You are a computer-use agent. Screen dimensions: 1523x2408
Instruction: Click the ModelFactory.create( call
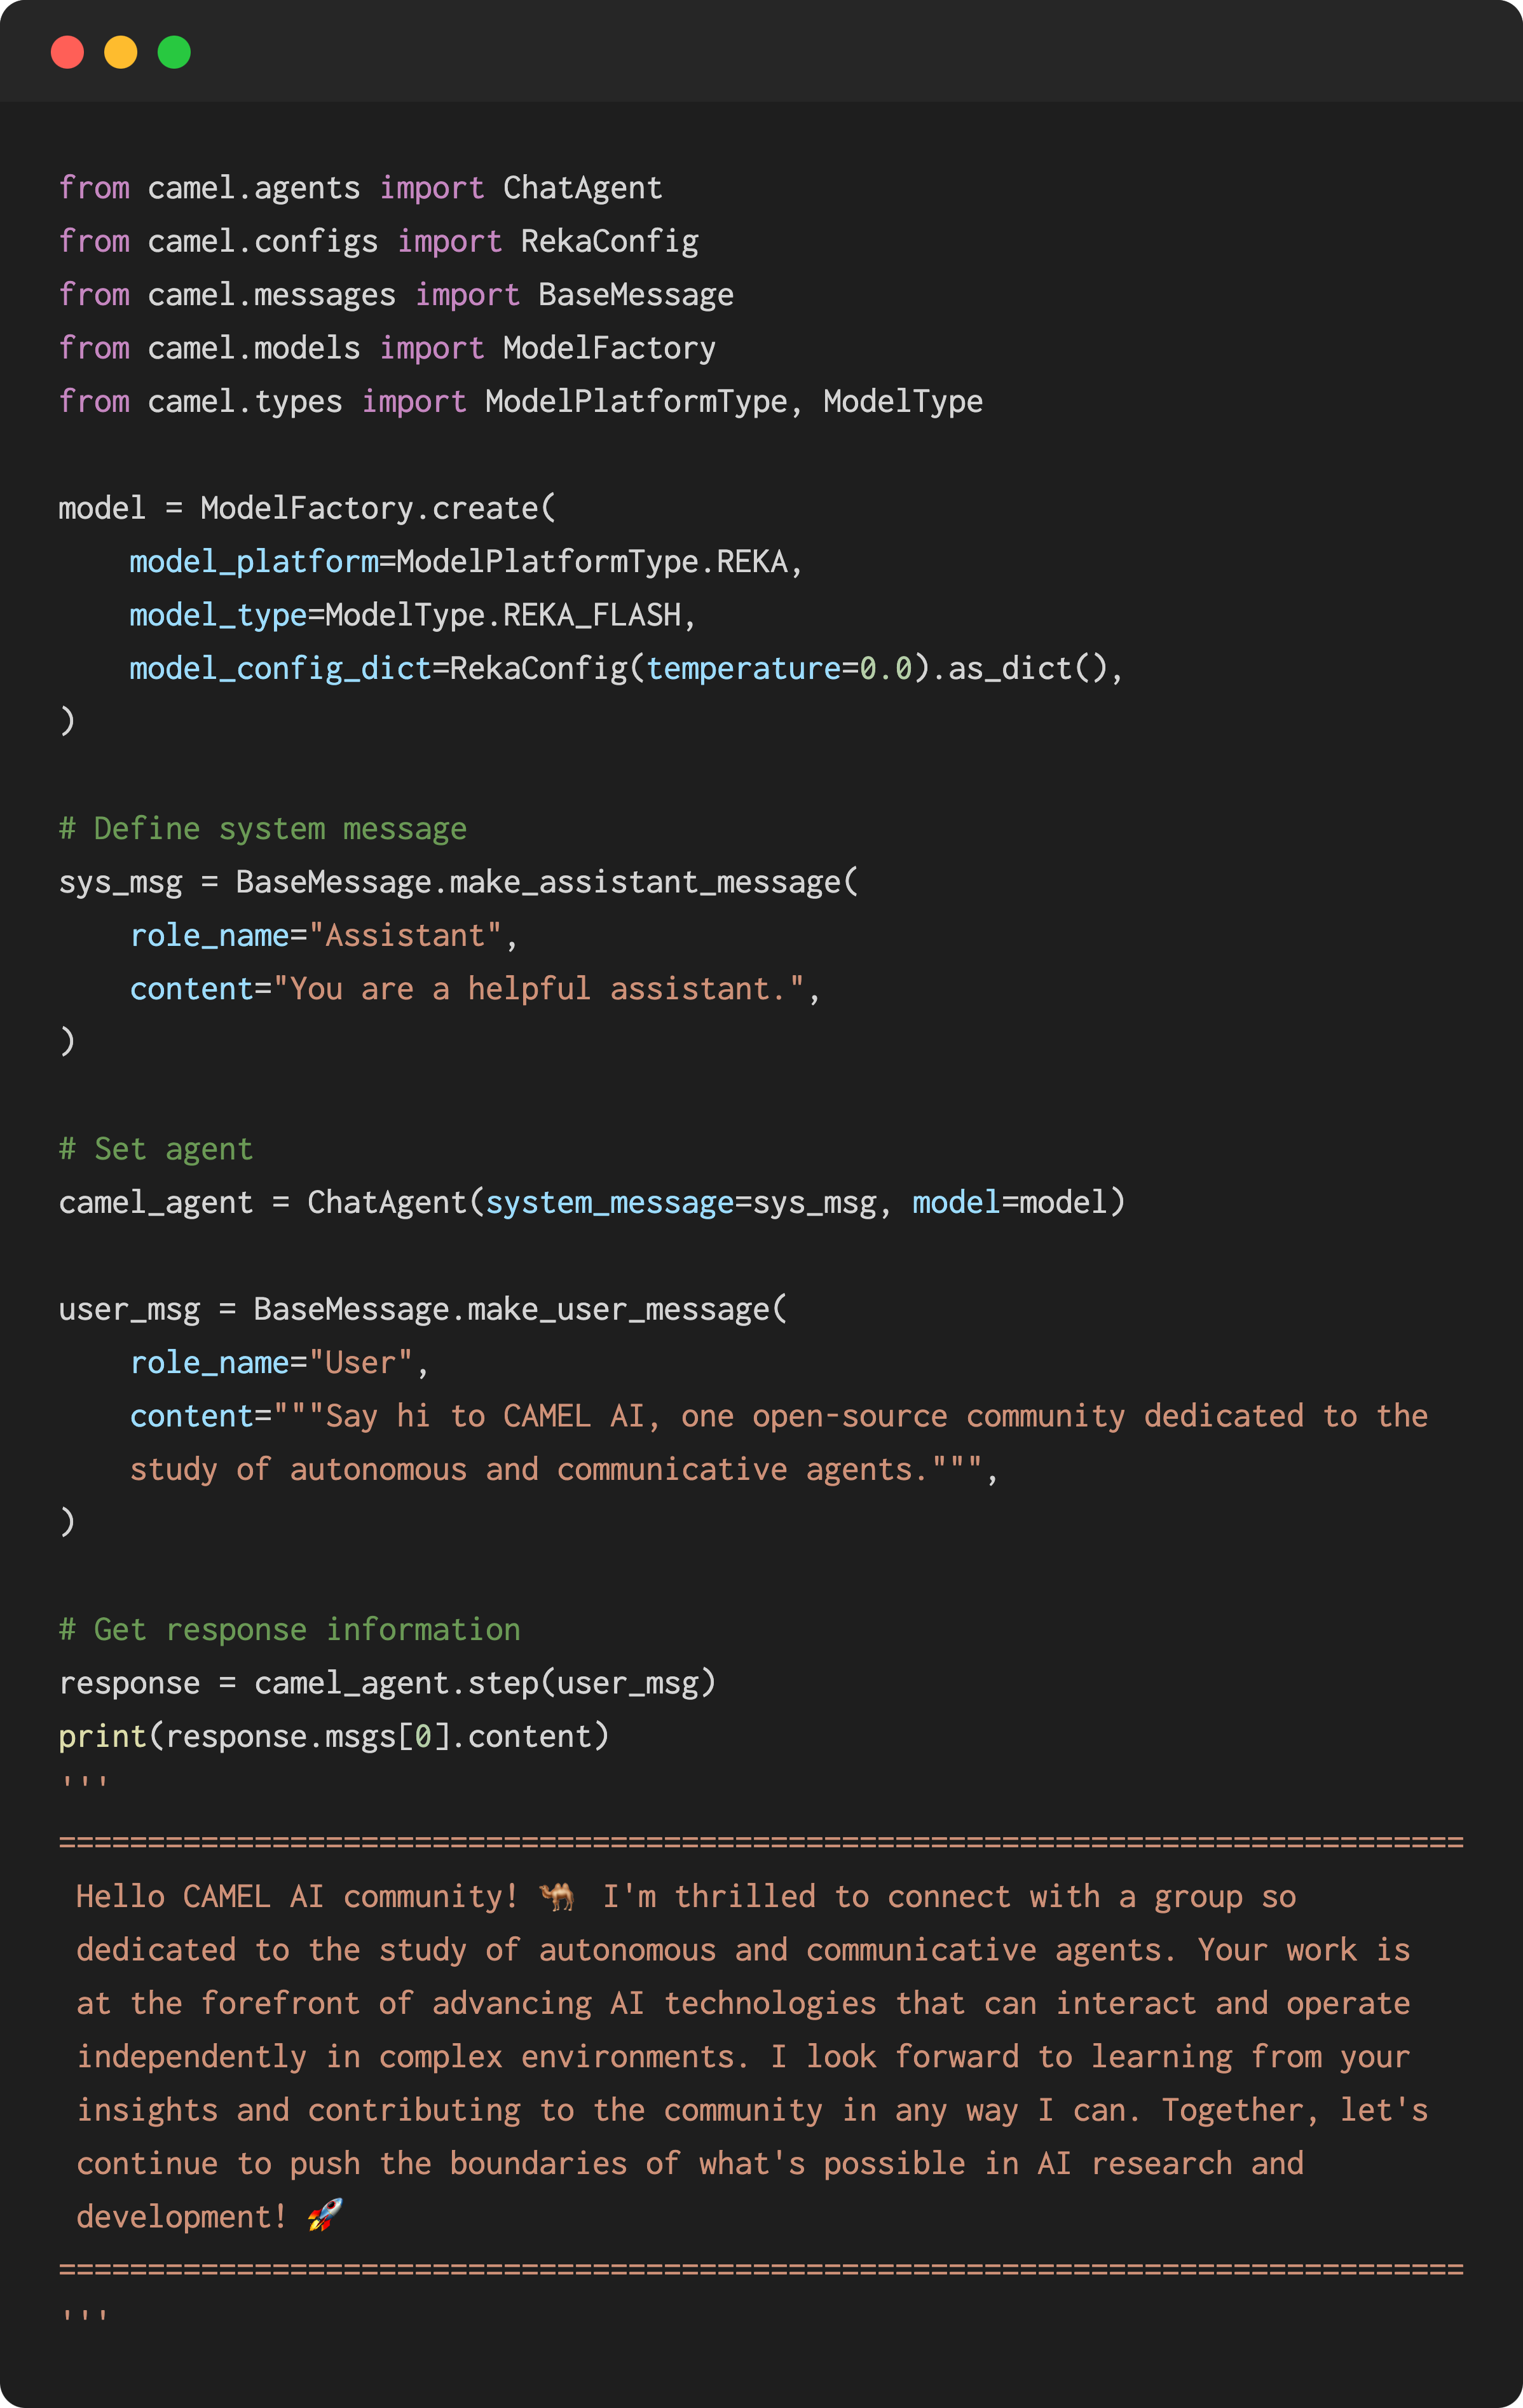point(377,508)
